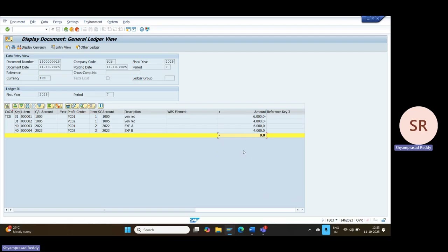This screenshot has height=252, width=448.
Task: Click the Subtotals icon in grid toolbar
Action: [x=59, y=106]
